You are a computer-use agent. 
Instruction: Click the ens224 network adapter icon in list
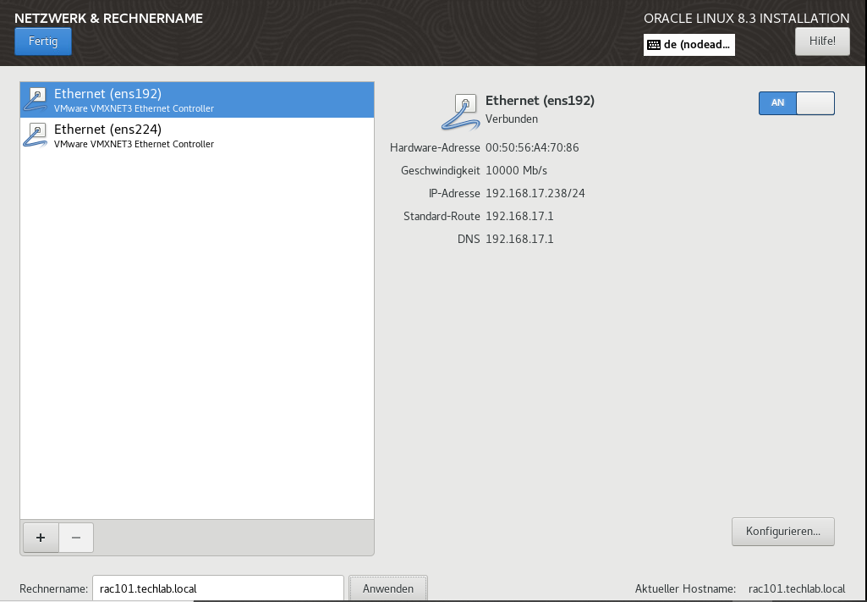pyautogui.click(x=36, y=135)
